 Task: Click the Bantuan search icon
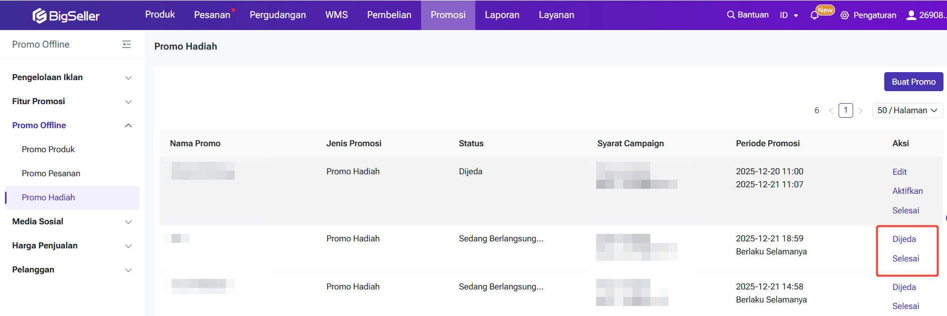pos(731,15)
